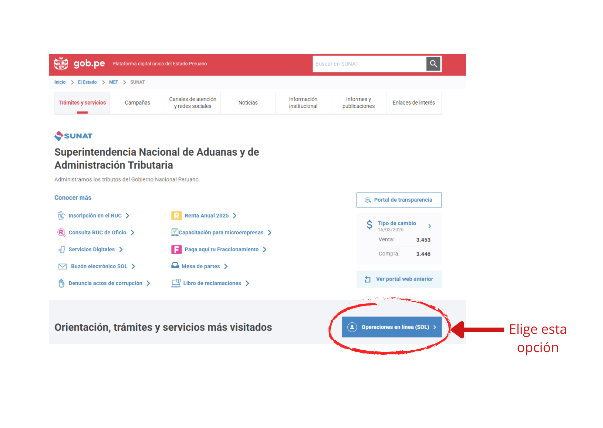Click the dollar sign exchange rate icon
Image resolution: width=603 pixels, height=428 pixels.
tap(369, 225)
